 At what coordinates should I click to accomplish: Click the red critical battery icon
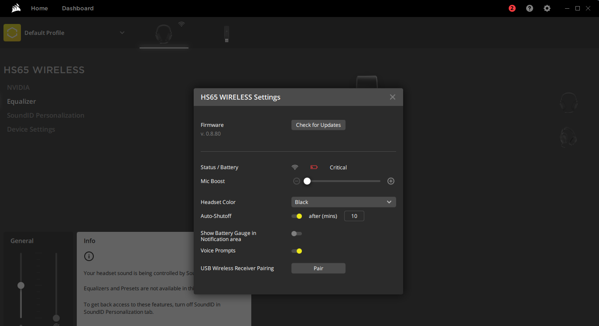pos(314,167)
